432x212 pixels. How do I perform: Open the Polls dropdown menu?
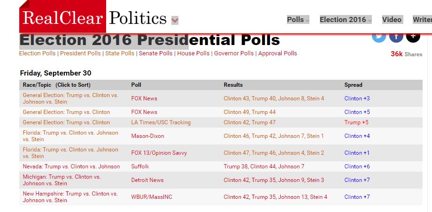298,20
